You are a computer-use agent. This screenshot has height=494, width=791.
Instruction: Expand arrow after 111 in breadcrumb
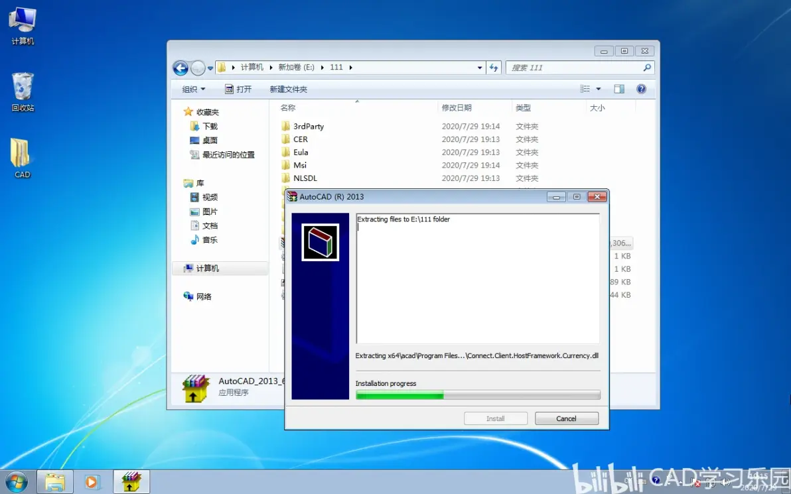pyautogui.click(x=350, y=68)
